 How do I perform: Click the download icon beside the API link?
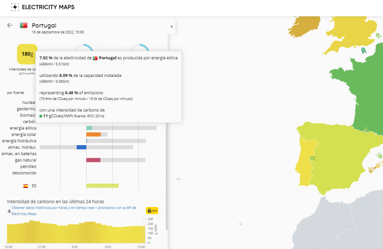[9, 211]
